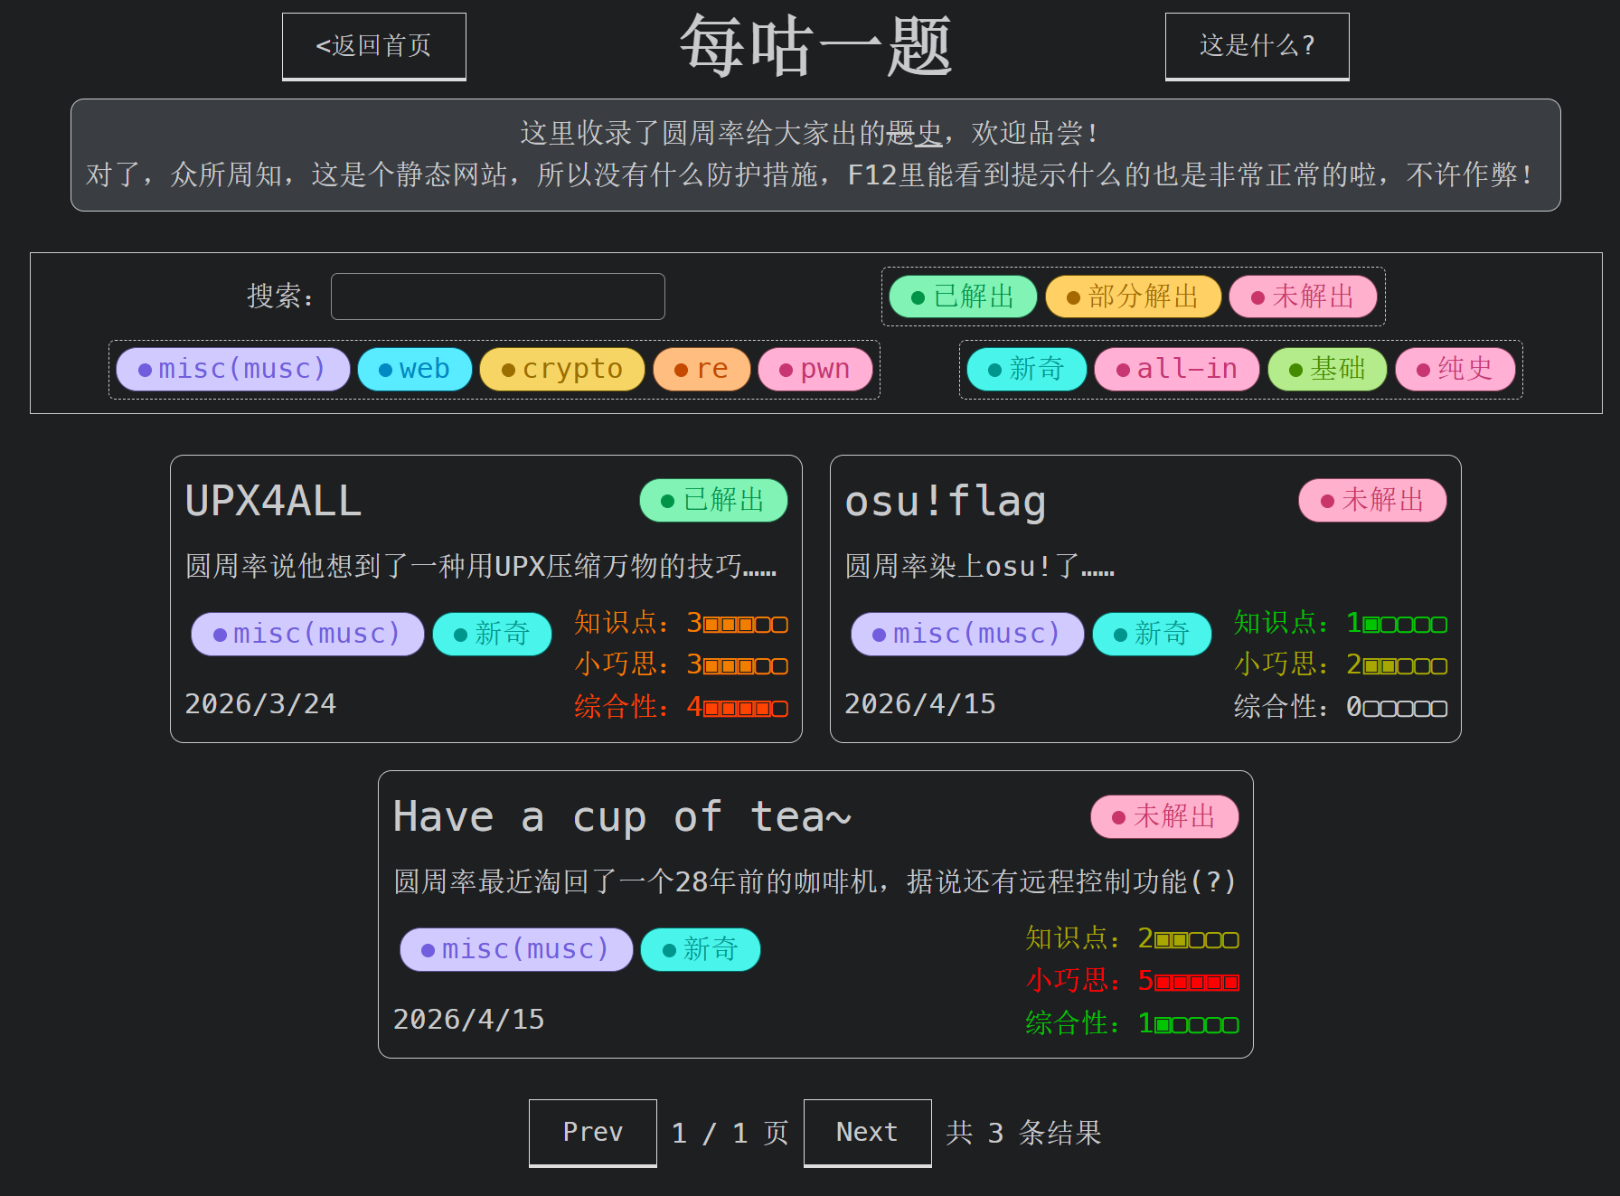Select the crypto category filter

click(x=561, y=370)
